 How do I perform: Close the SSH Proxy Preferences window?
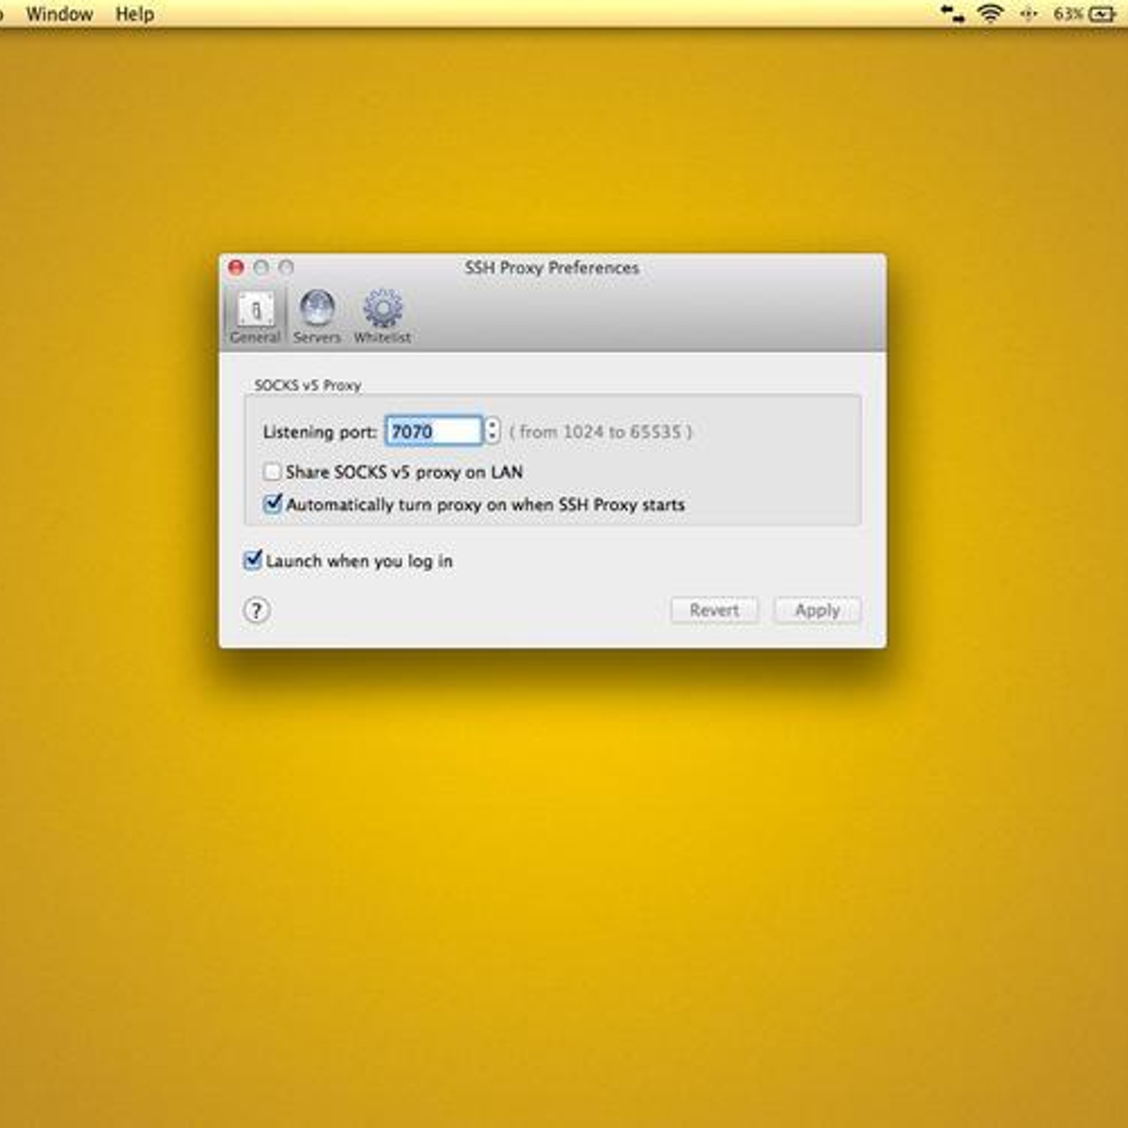tap(236, 268)
